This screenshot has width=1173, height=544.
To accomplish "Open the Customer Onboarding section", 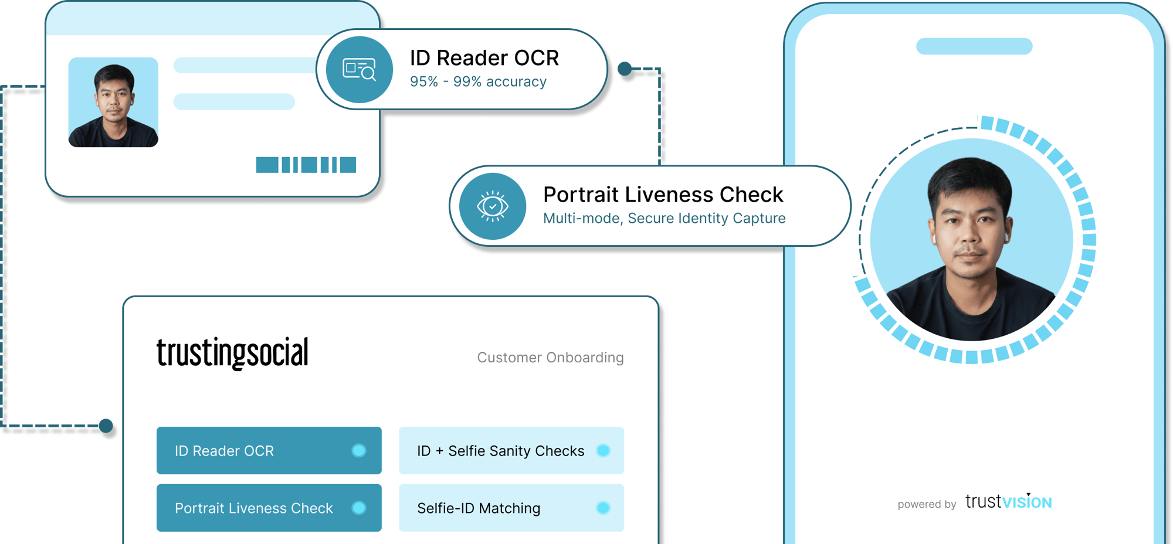I will (550, 358).
